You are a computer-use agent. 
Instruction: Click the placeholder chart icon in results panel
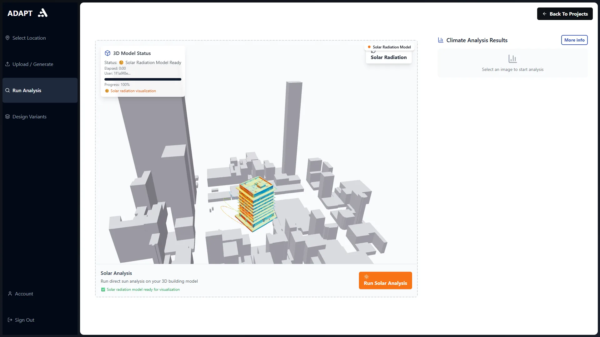coord(512,59)
